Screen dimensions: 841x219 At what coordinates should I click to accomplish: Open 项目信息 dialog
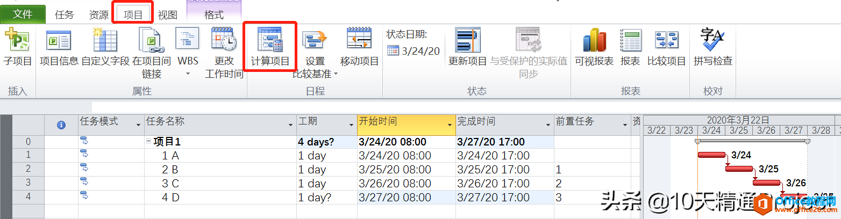(x=59, y=48)
